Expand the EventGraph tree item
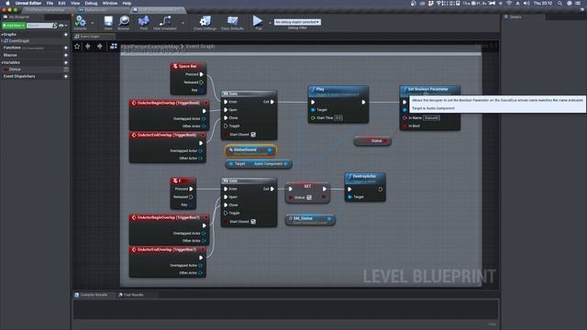Screen dimensions: 587x330 point(3,40)
